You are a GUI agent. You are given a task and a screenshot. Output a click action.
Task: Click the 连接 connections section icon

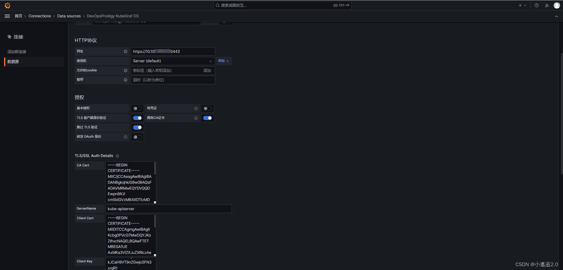(9, 37)
